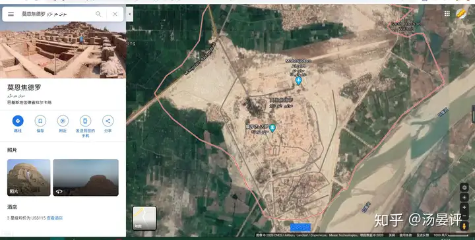Open the hamburger main menu
The image size is (475, 240).
[x=11, y=14]
